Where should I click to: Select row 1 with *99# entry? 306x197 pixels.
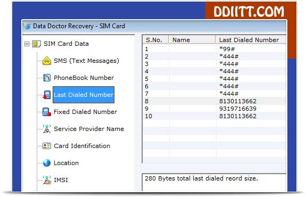214,49
